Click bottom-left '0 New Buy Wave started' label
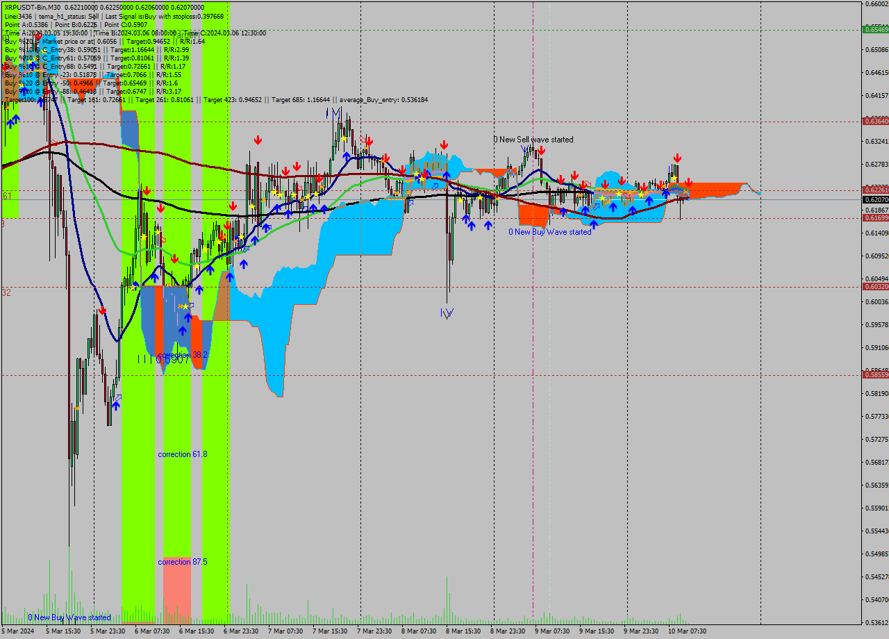The width and height of the screenshot is (889, 639). point(69,617)
